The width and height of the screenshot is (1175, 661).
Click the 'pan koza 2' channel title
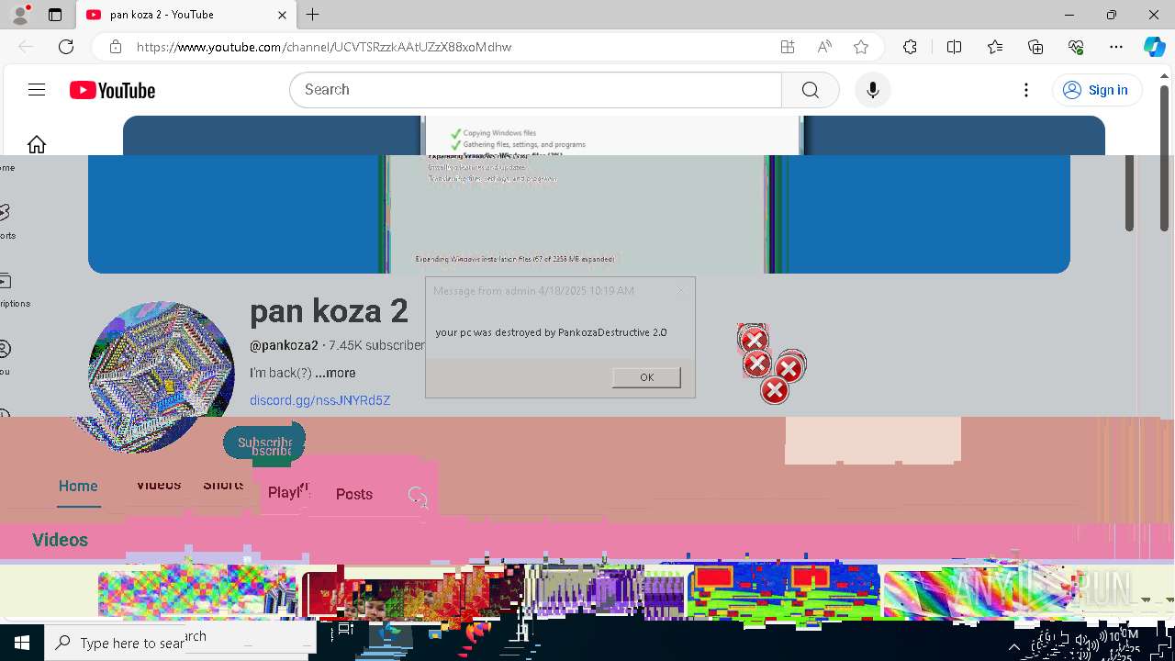pos(329,311)
